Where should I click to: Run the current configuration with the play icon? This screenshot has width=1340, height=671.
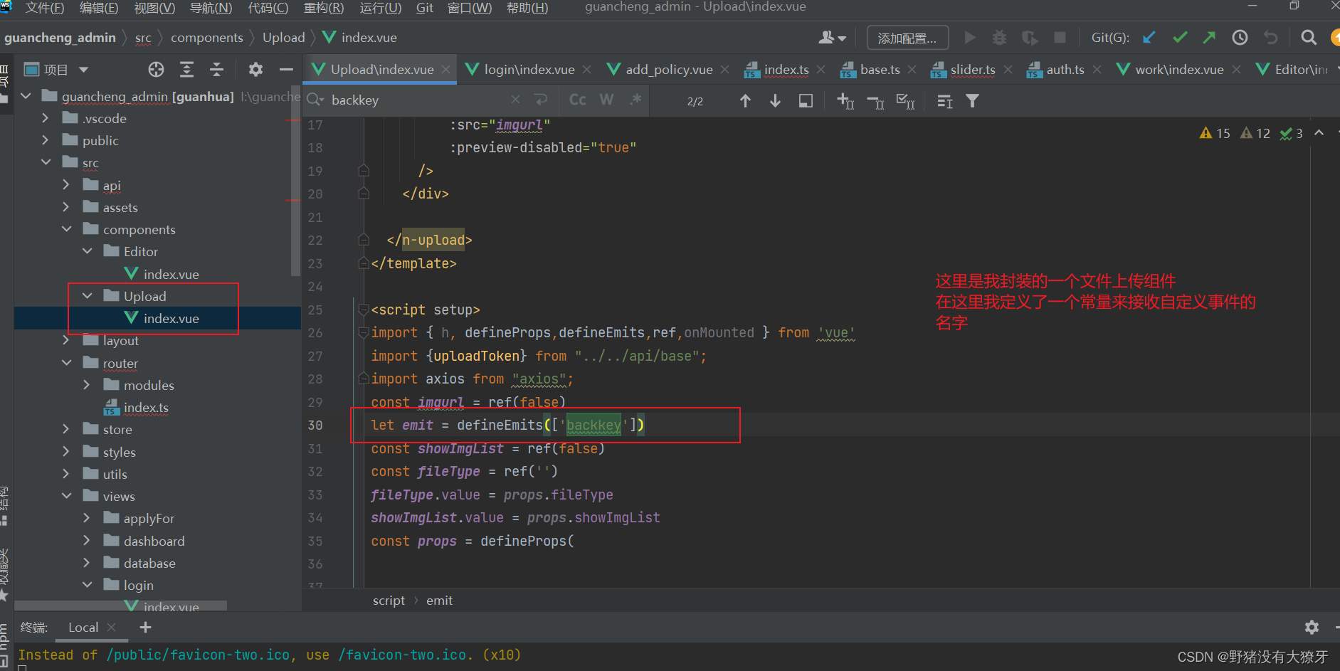point(970,37)
